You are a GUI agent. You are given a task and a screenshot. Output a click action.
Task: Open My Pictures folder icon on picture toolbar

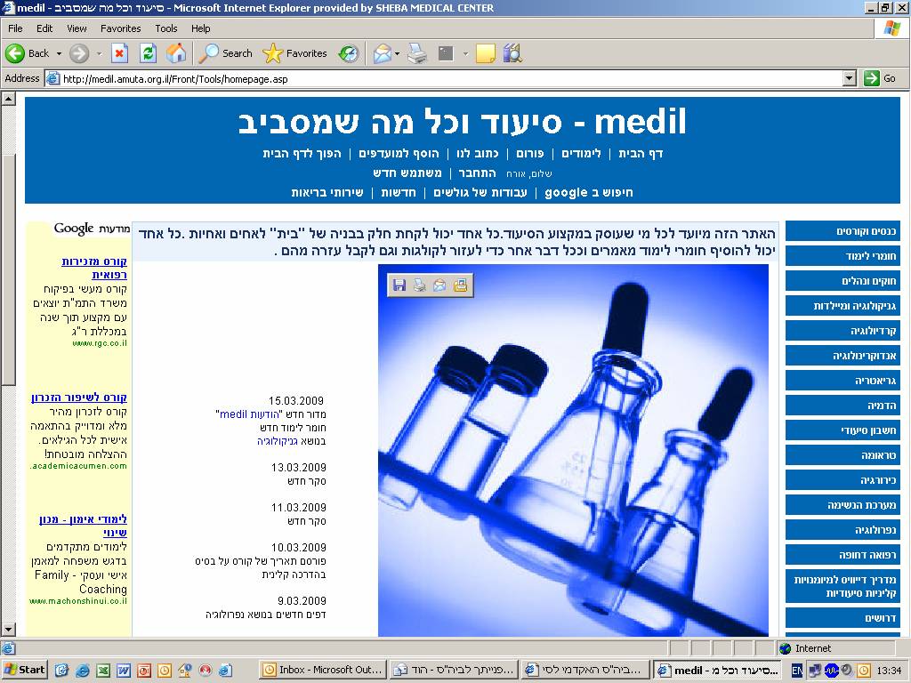pos(460,285)
